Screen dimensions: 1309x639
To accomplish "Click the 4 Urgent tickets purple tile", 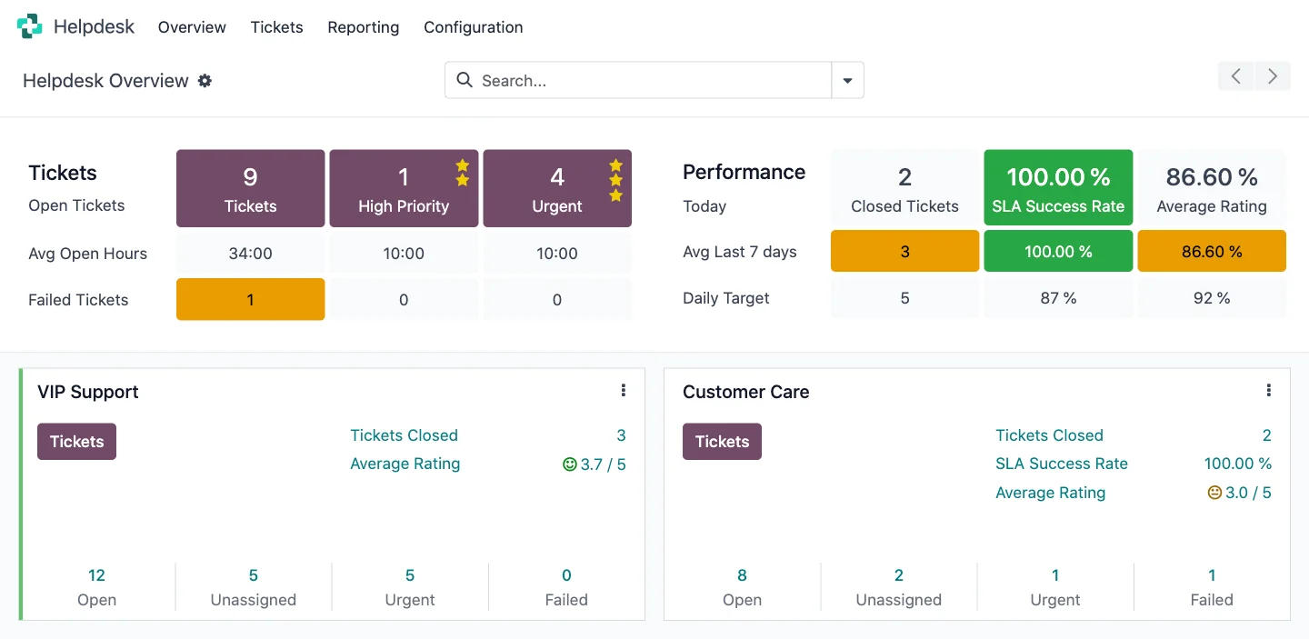I will click(x=556, y=188).
